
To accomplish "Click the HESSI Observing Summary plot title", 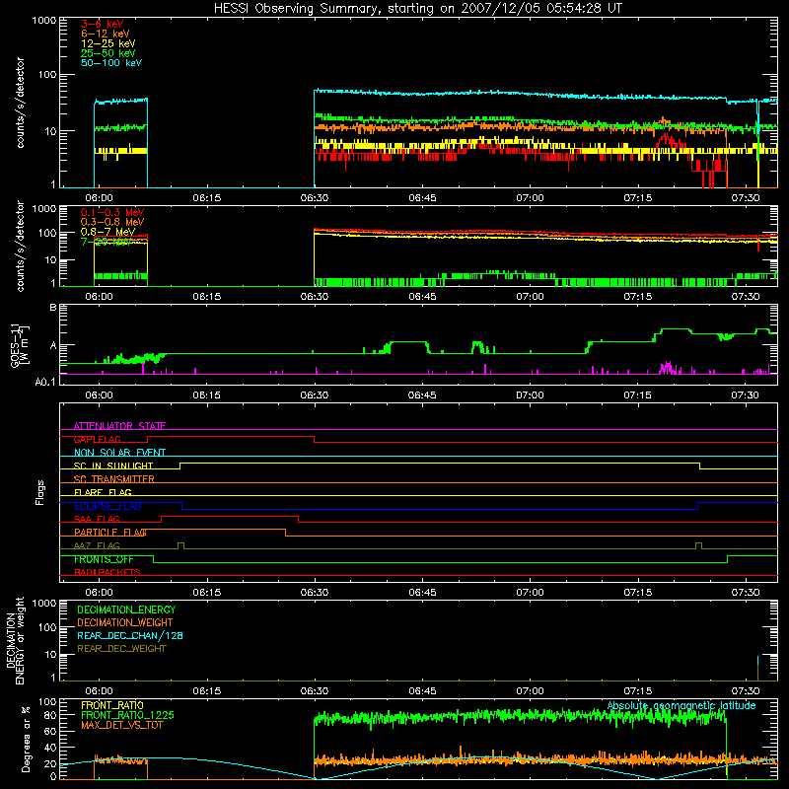I will [x=417, y=9].
